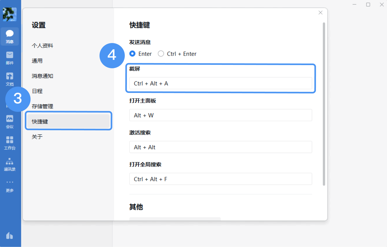Open the 通讯录 contacts list
Image resolution: width=387 pixels, height=247 pixels.
coord(10,164)
